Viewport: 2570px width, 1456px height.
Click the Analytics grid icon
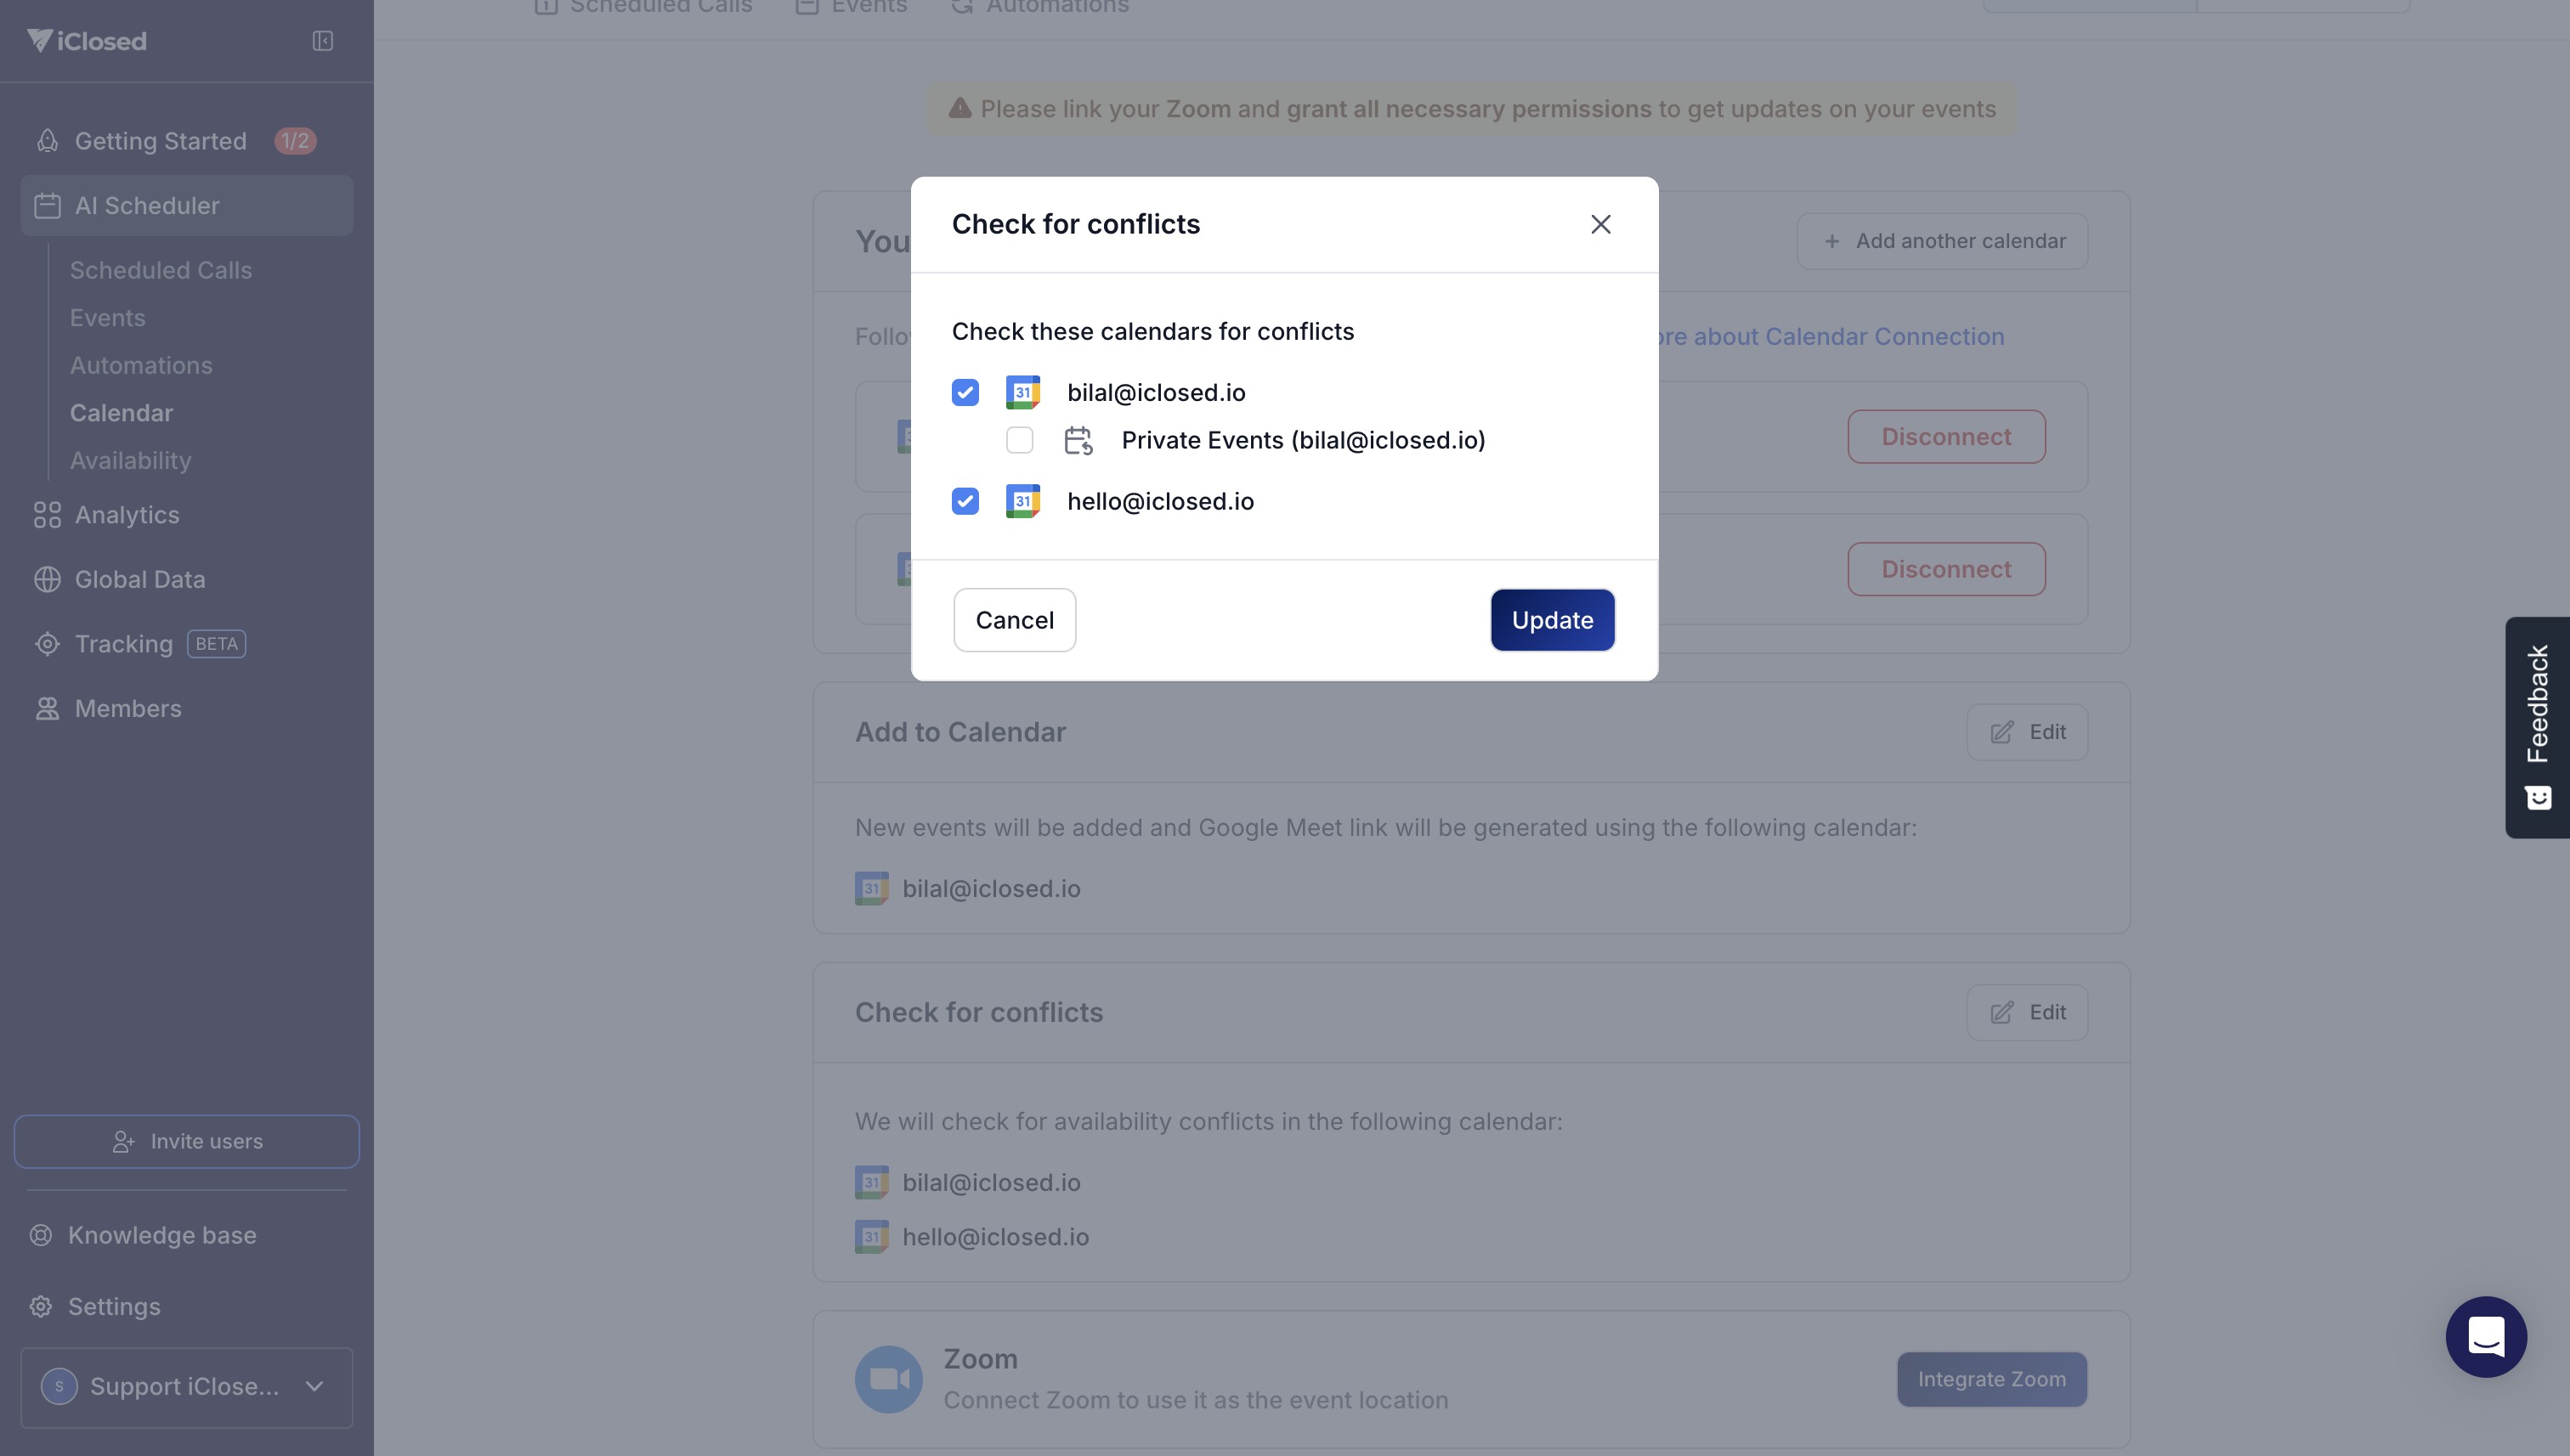47,515
